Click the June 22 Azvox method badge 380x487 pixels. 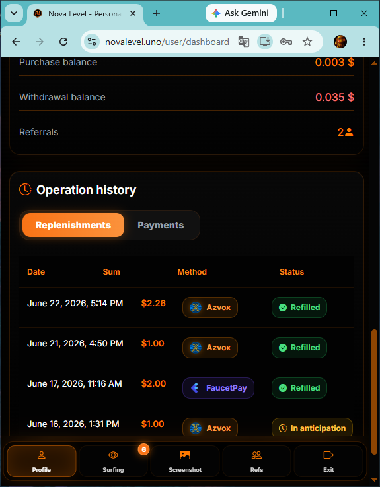click(x=210, y=308)
